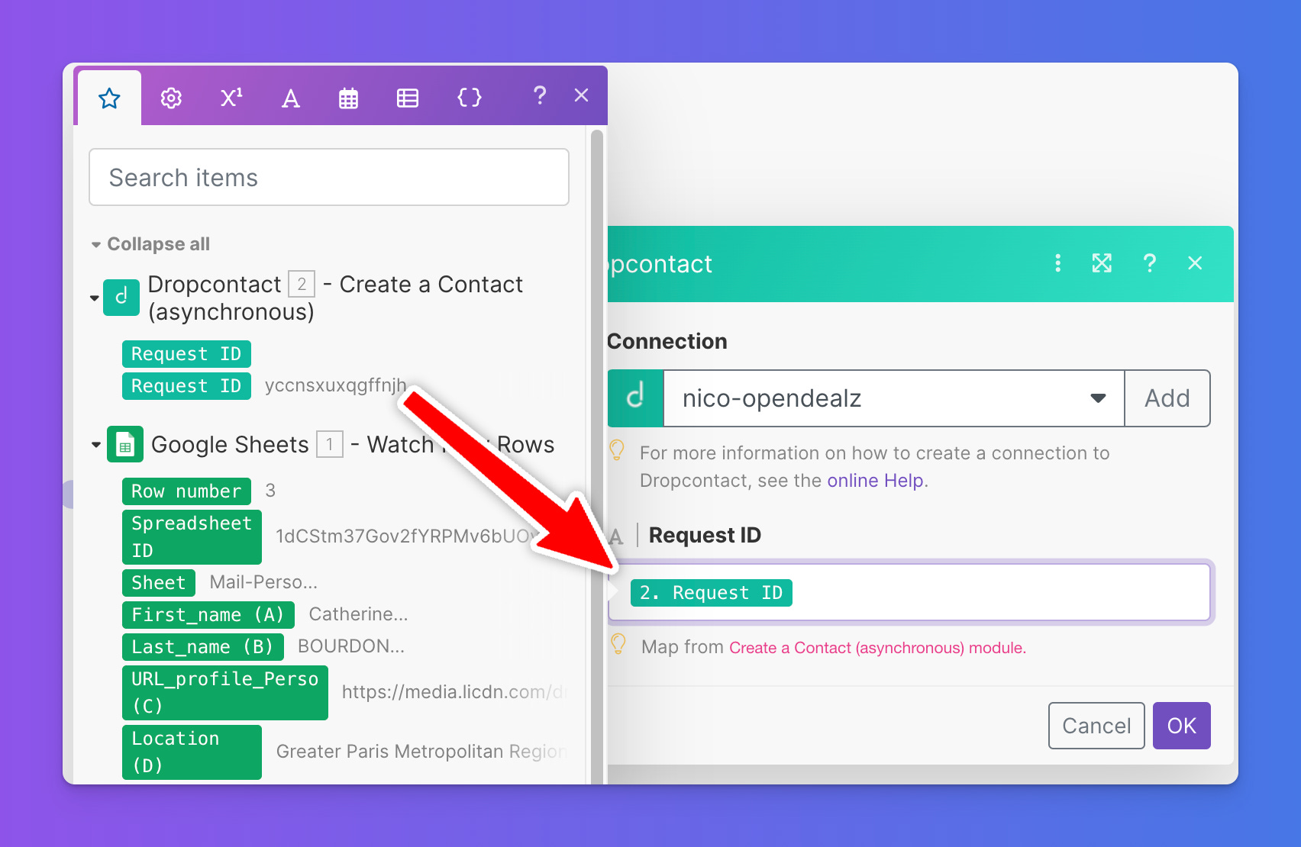Screen dimensions: 1301x847
Task: Open the online Help link
Action: click(x=875, y=481)
